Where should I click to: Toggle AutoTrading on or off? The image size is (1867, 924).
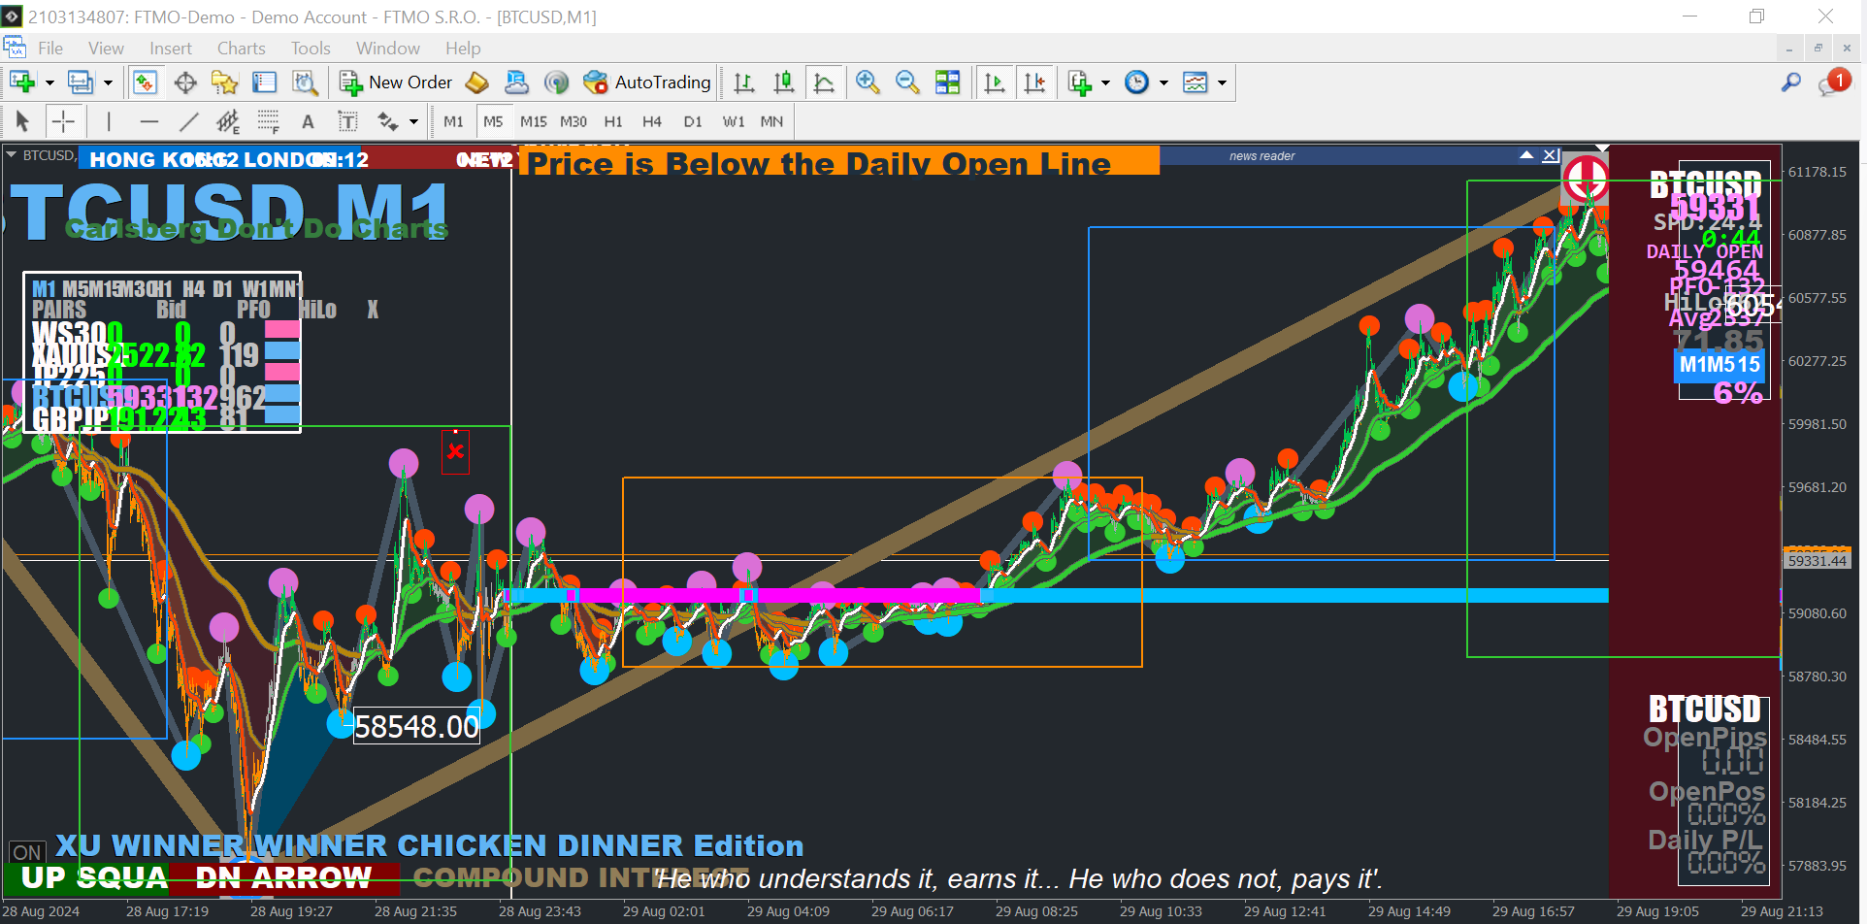pos(647,82)
